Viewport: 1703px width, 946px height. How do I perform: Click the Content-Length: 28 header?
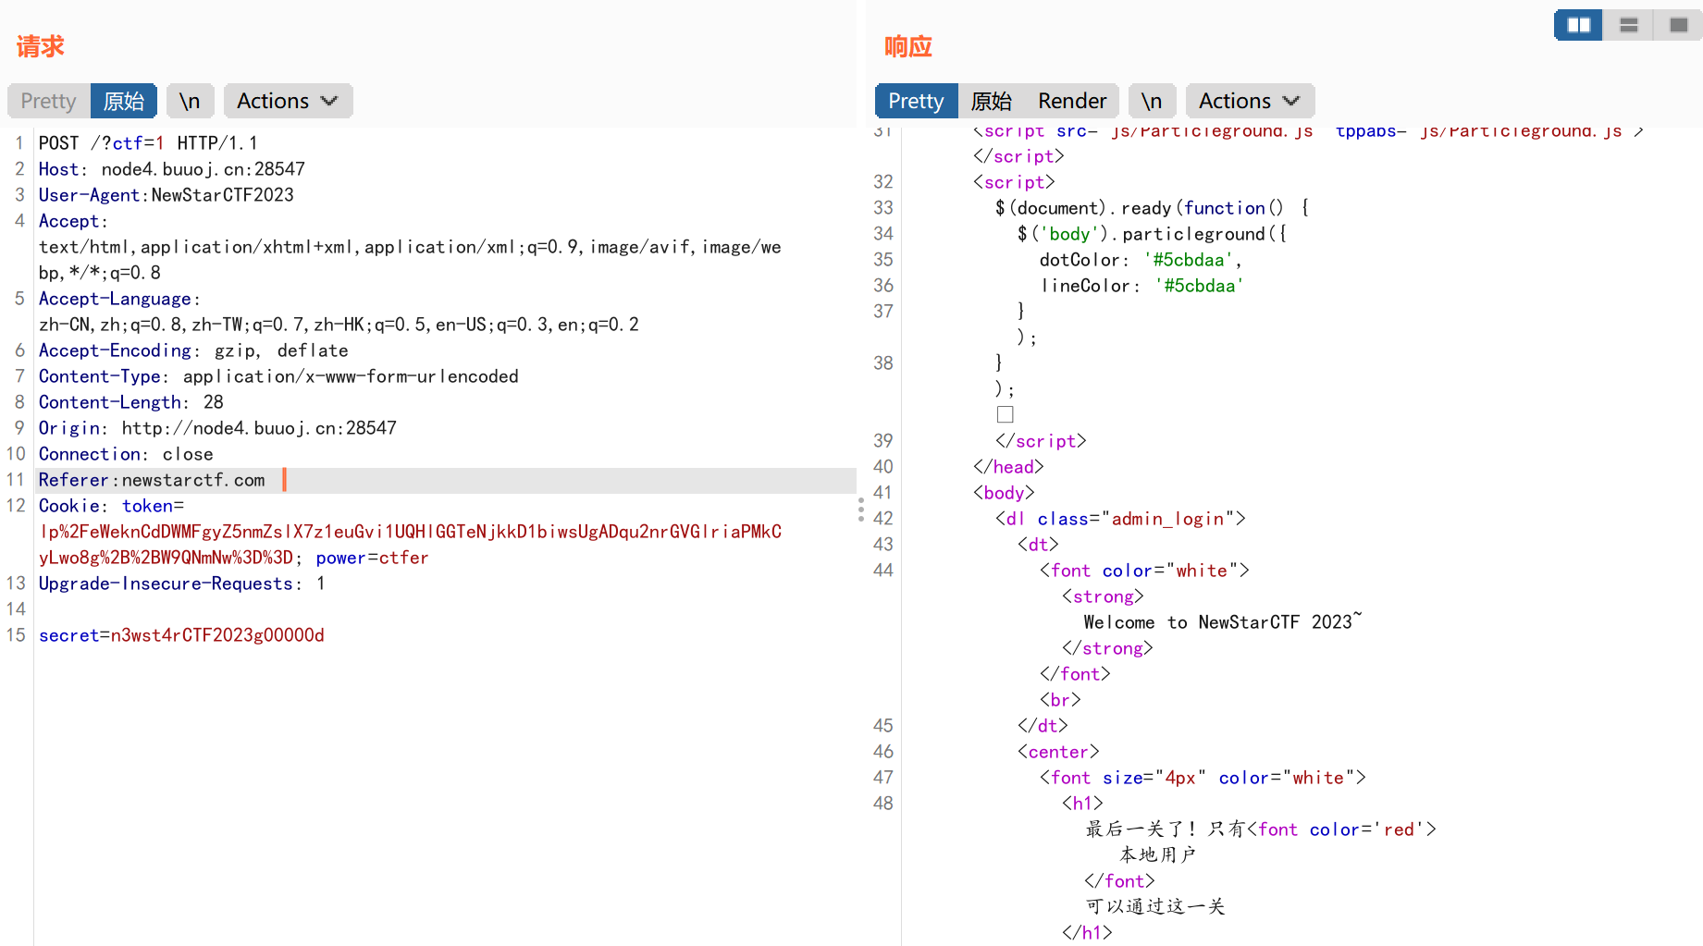(130, 402)
